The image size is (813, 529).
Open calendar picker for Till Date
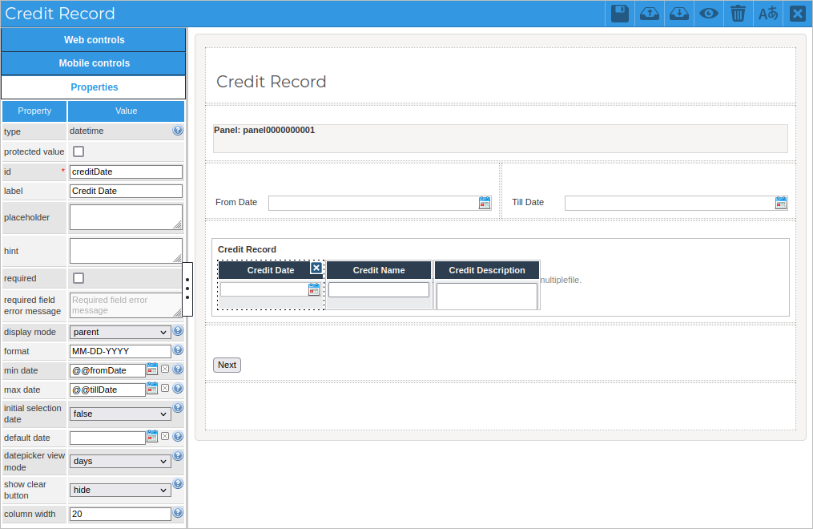point(781,203)
